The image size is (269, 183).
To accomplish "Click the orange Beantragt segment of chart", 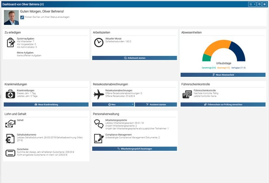I will pyautogui.click(x=215, y=48).
